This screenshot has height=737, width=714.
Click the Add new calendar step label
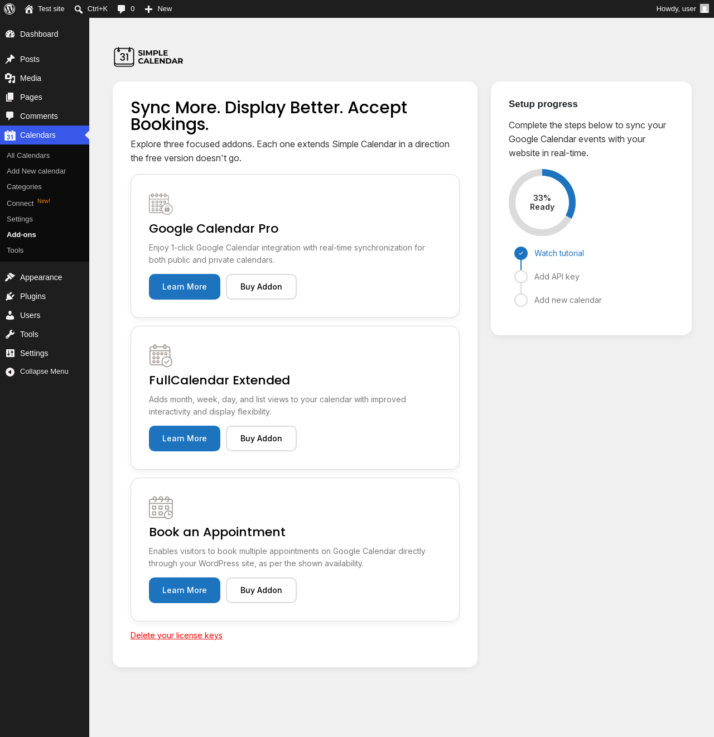[568, 300]
